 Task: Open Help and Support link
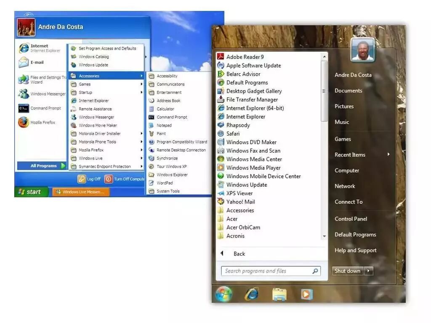[x=355, y=250]
